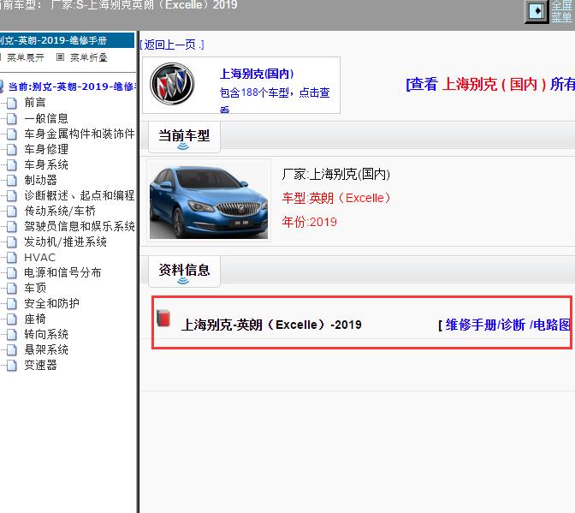Image resolution: width=575 pixels, height=513 pixels.
Task: Click 菜单折叠 to collapse menu
Action: click(x=89, y=57)
